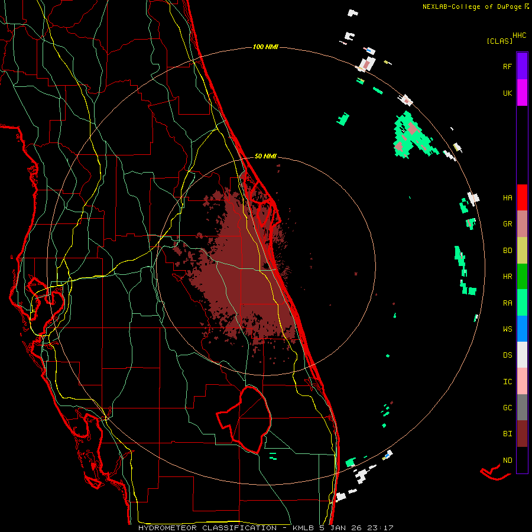The image size is (532, 532).
Task: Click the Hydrometeor Classification KMLB timestamp caption
Action: click(x=265, y=528)
